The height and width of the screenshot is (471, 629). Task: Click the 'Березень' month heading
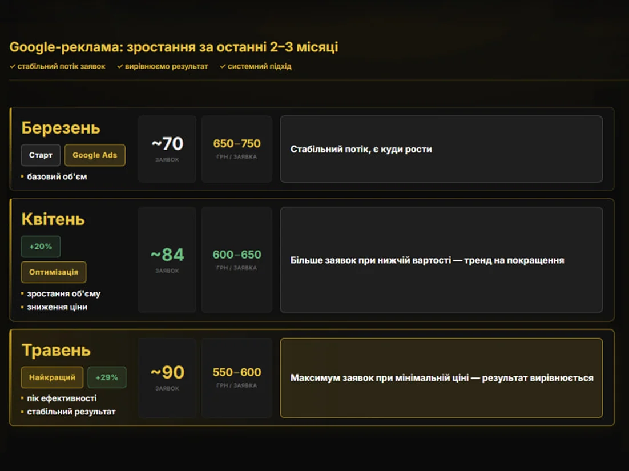coord(61,128)
